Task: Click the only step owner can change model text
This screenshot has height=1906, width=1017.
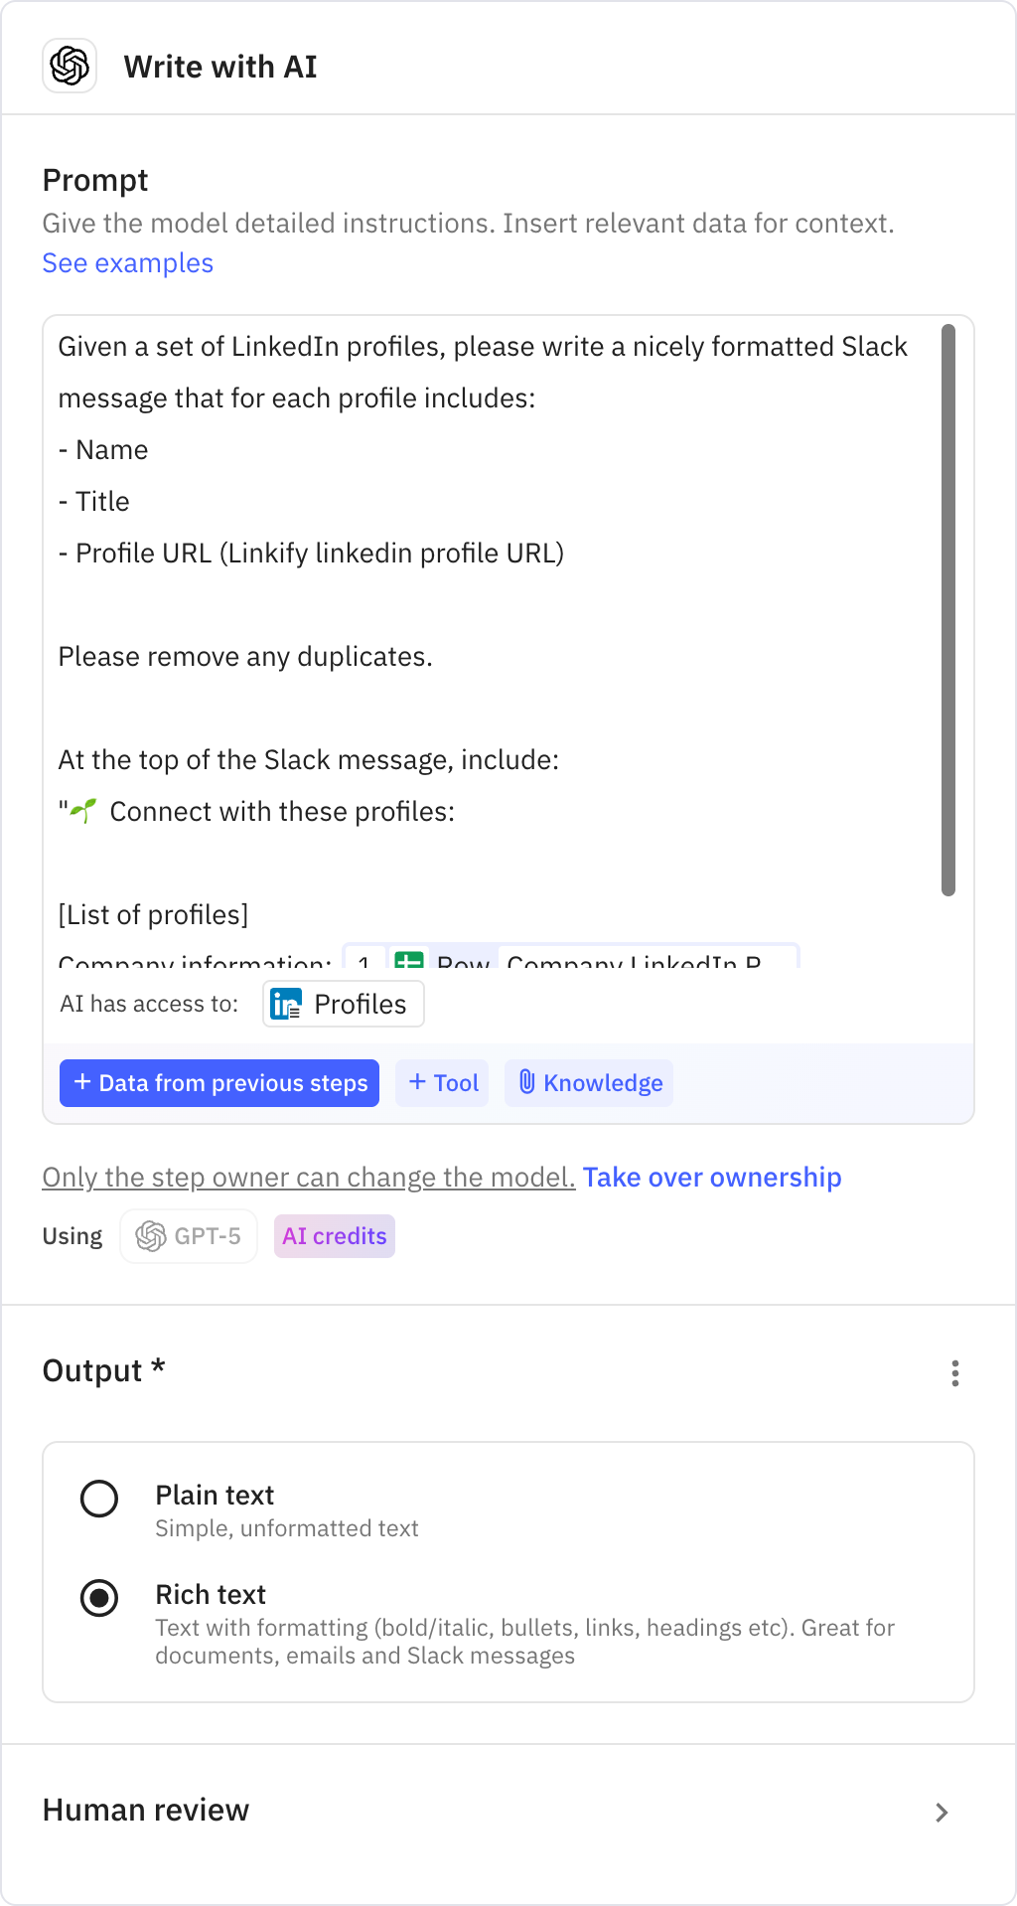Action: coord(308,1177)
